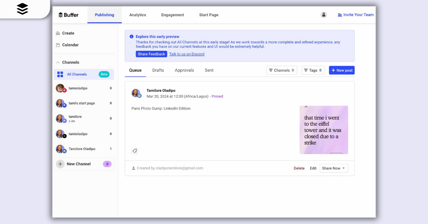Viewport: 428px width, 224px height.
Task: Open the Tags filter dropdown
Action: click(313, 70)
